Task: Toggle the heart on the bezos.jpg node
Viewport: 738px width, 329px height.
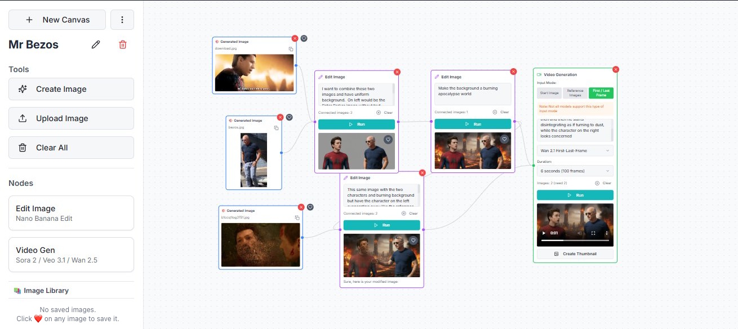Action: [x=290, y=117]
